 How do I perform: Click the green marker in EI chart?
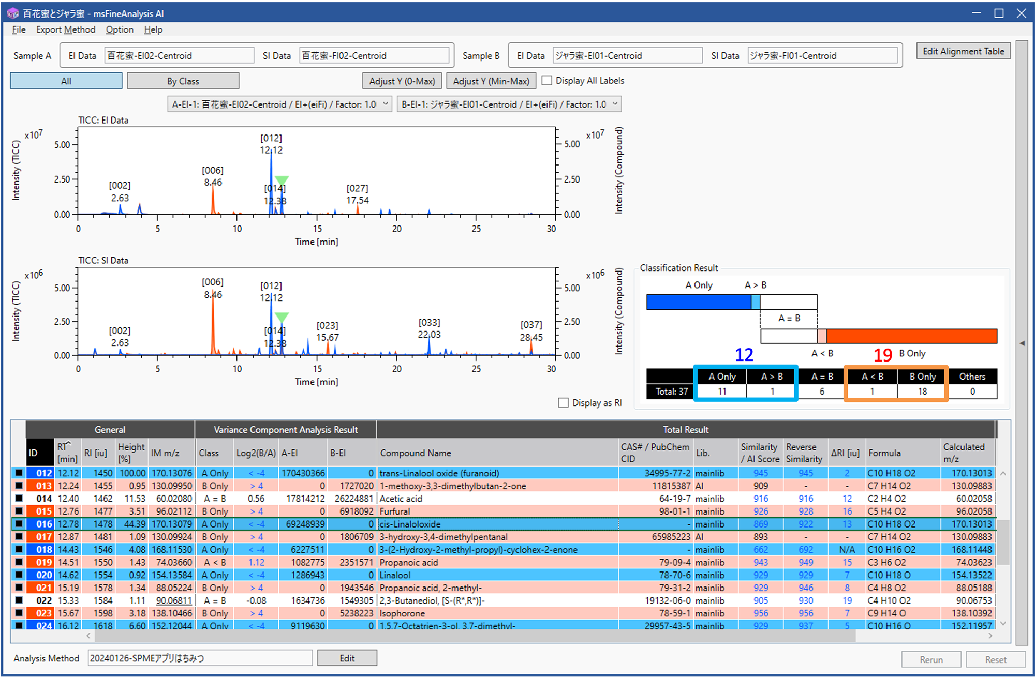(281, 180)
